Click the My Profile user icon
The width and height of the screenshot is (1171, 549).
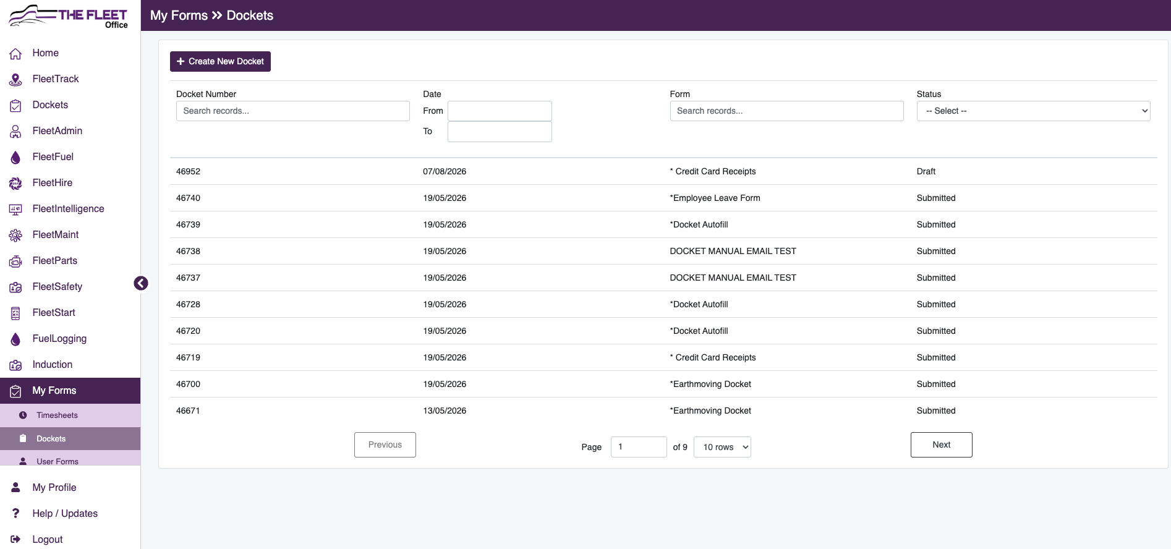coord(15,488)
